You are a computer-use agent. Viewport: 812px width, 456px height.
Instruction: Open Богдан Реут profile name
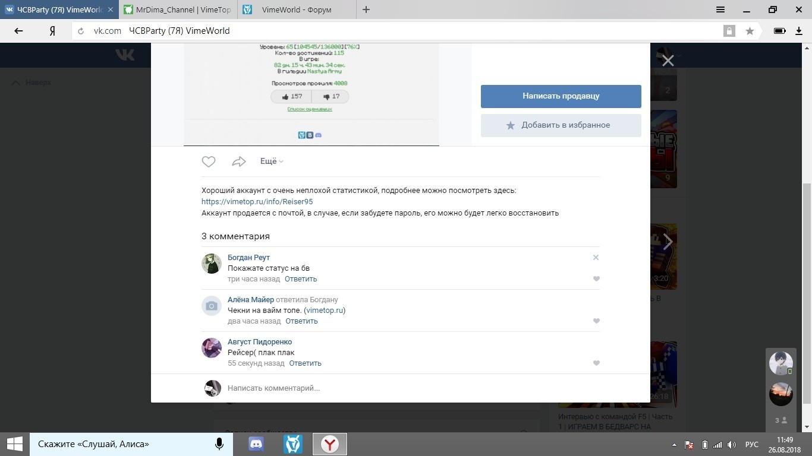248,258
